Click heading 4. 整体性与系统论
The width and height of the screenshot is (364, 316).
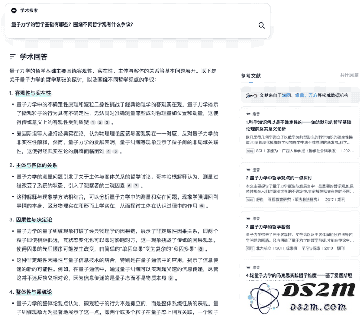(x=31, y=292)
